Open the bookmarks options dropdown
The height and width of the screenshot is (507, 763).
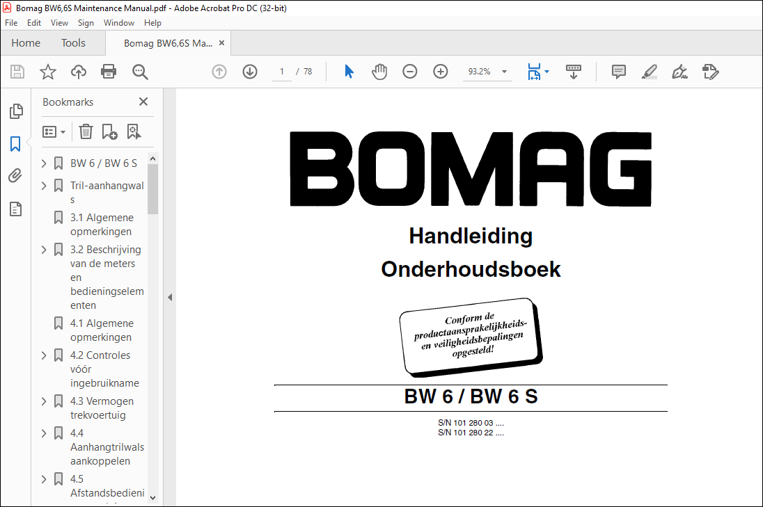tap(54, 131)
